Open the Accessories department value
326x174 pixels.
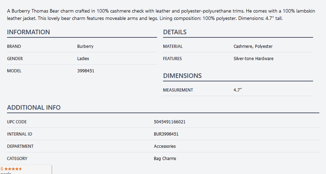coord(165,146)
